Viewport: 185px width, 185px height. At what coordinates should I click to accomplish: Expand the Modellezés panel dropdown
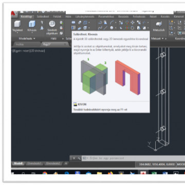point(27,39)
